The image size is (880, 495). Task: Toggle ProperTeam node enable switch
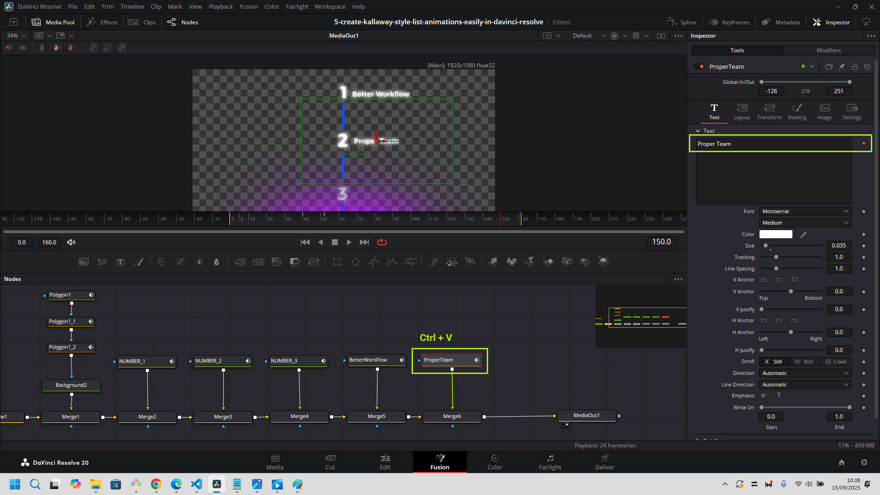tap(699, 66)
